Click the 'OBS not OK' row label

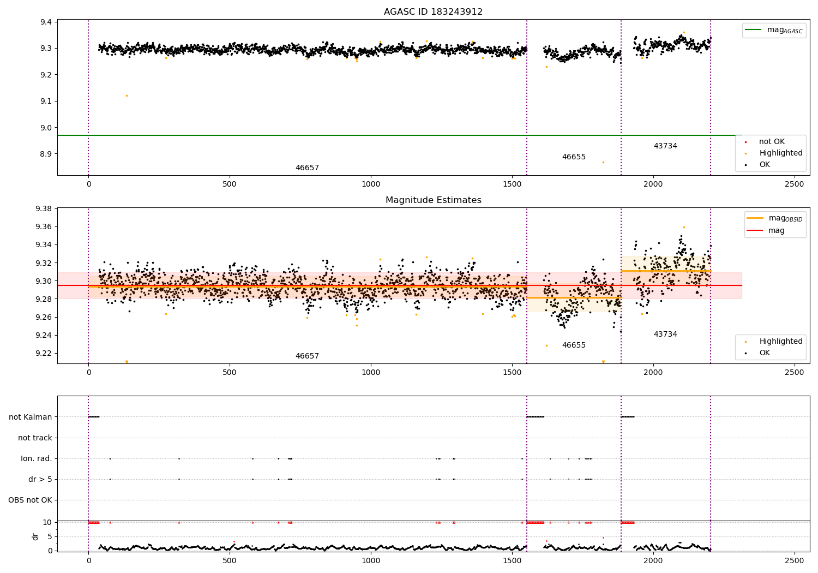coord(30,500)
